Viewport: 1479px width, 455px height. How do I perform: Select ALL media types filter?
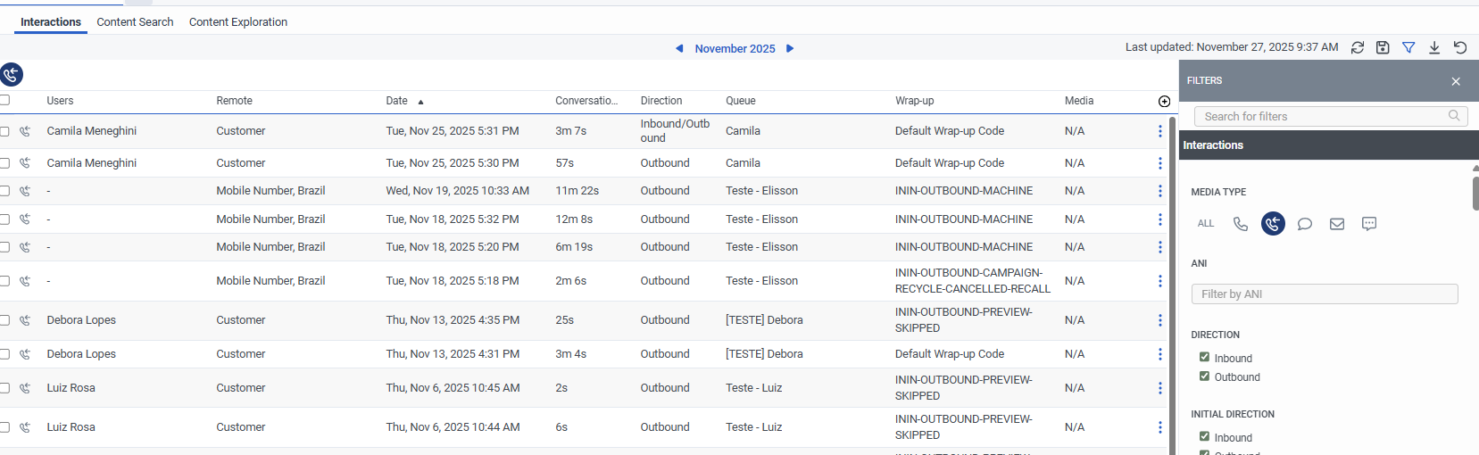pyautogui.click(x=1206, y=224)
